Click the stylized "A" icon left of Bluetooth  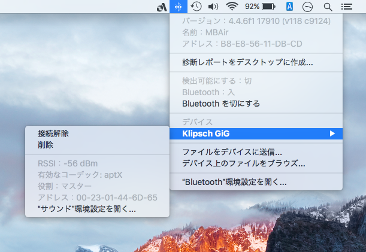click(161, 7)
